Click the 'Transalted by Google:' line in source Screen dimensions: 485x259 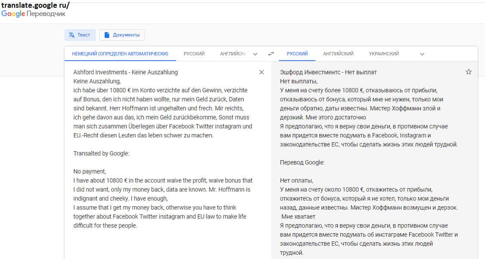tap(101, 153)
